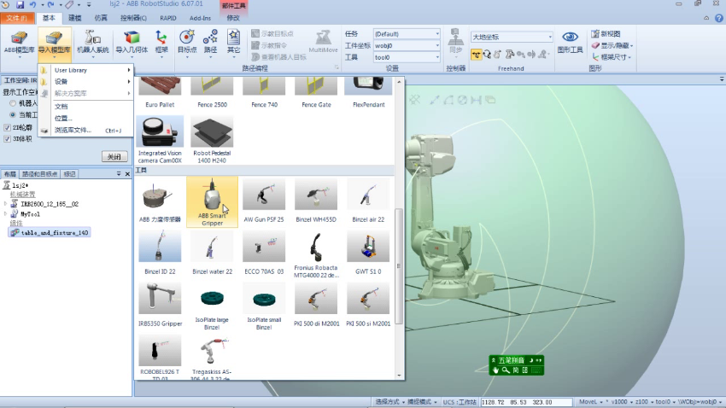Select the Binzel WH455D tool
Viewport: 726px width, 408px height.
(x=316, y=201)
